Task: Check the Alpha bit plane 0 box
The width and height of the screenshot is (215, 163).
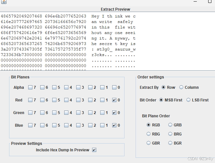Action: 114,87
